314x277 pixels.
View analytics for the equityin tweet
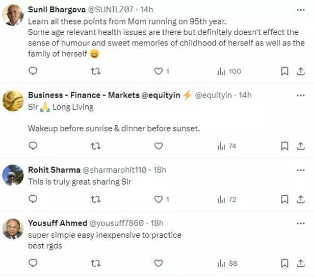point(227,146)
